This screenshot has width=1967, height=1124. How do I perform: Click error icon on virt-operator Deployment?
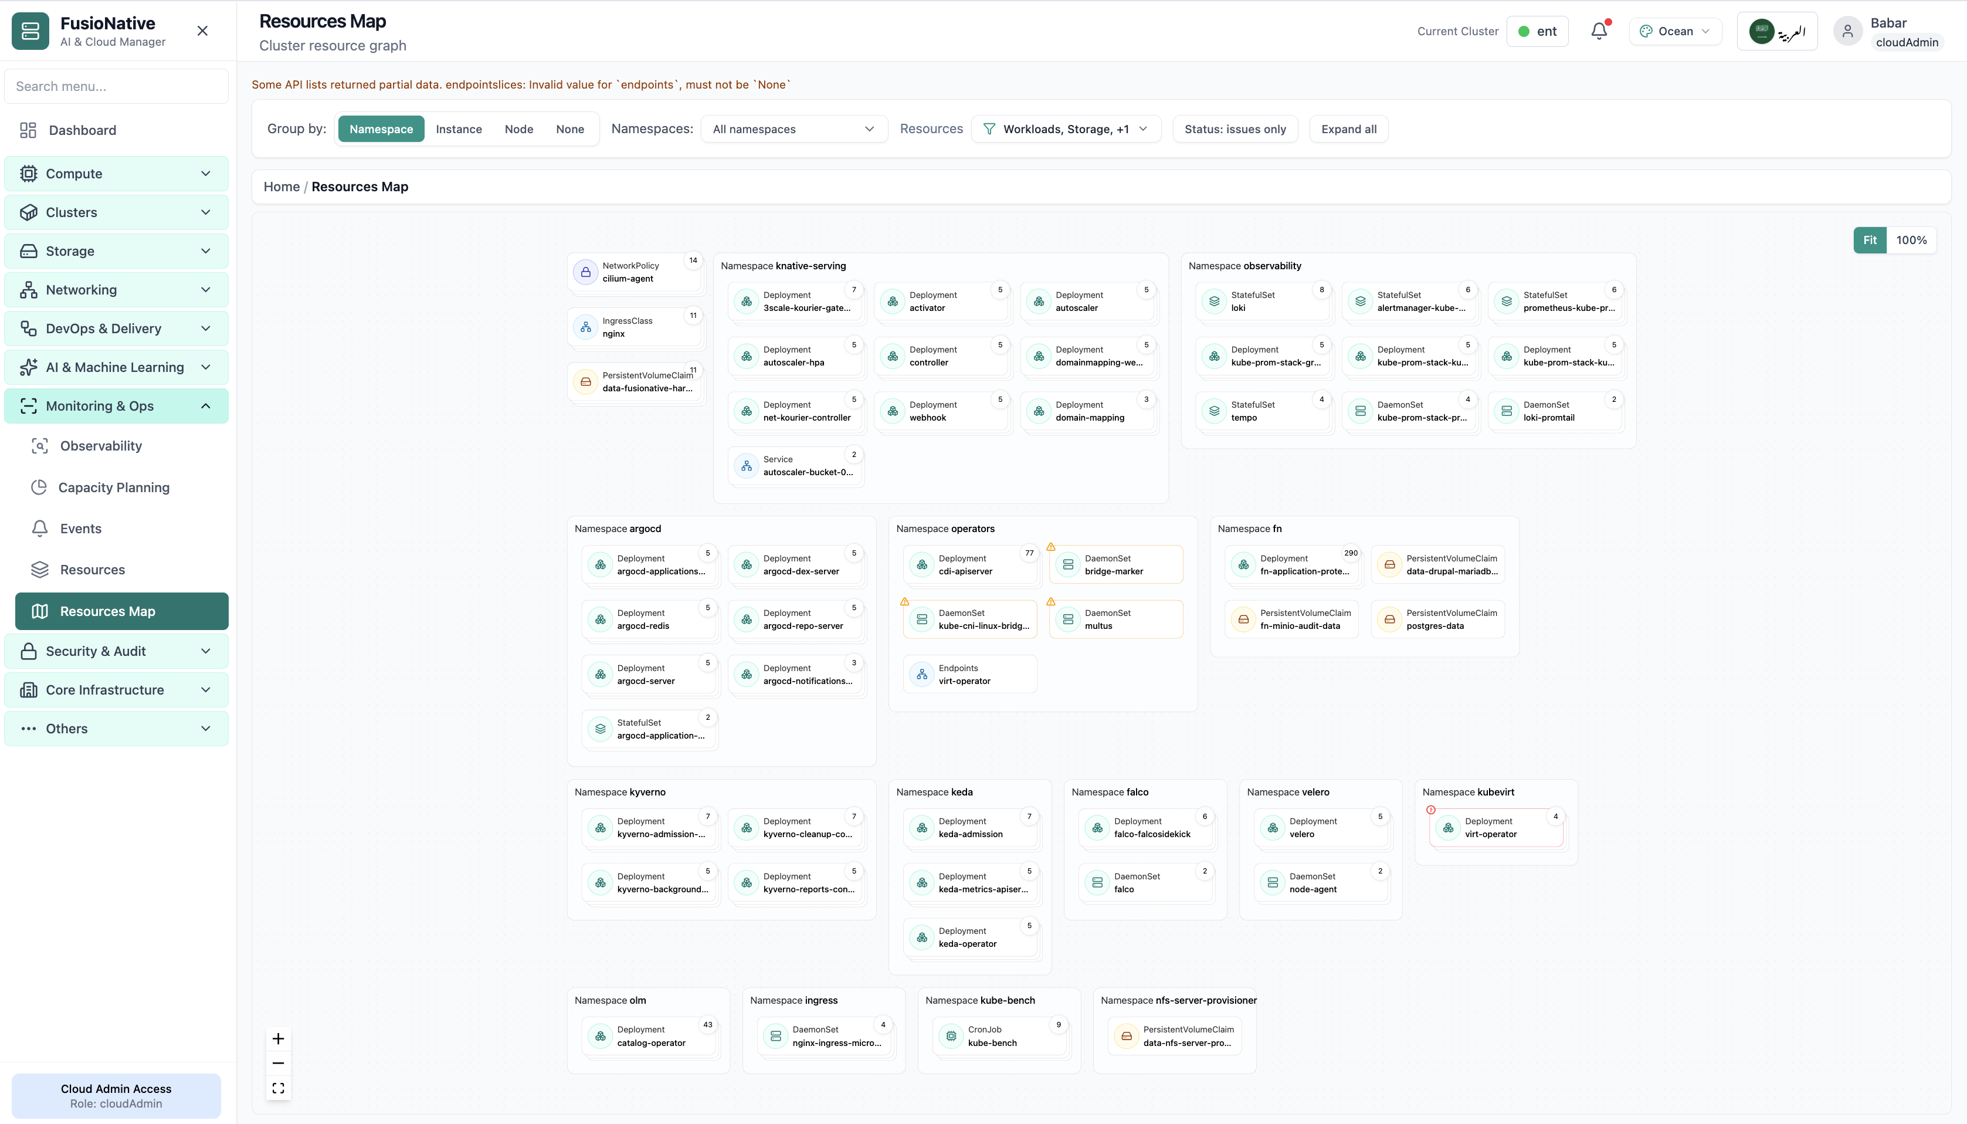1431,810
